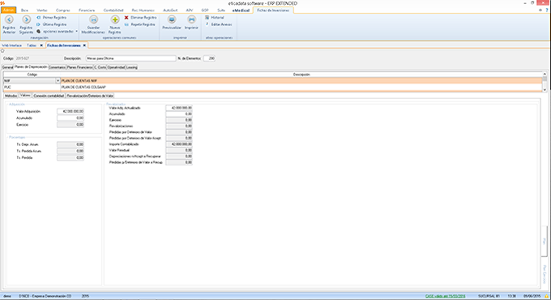Go to Registro Anterior arrow icon
This screenshot has height=300, width=551.
[x=9, y=19]
